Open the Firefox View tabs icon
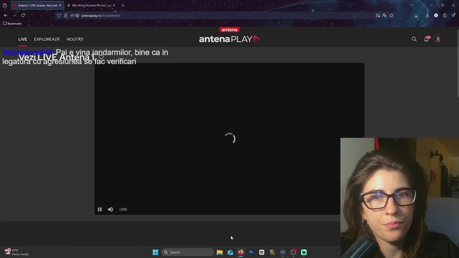The height and width of the screenshot is (258, 459). 5,5
